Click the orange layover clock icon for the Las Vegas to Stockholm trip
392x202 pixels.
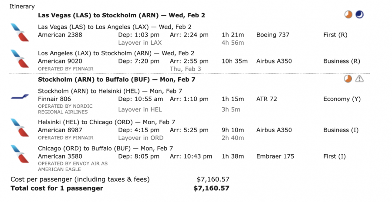pos(348,15)
